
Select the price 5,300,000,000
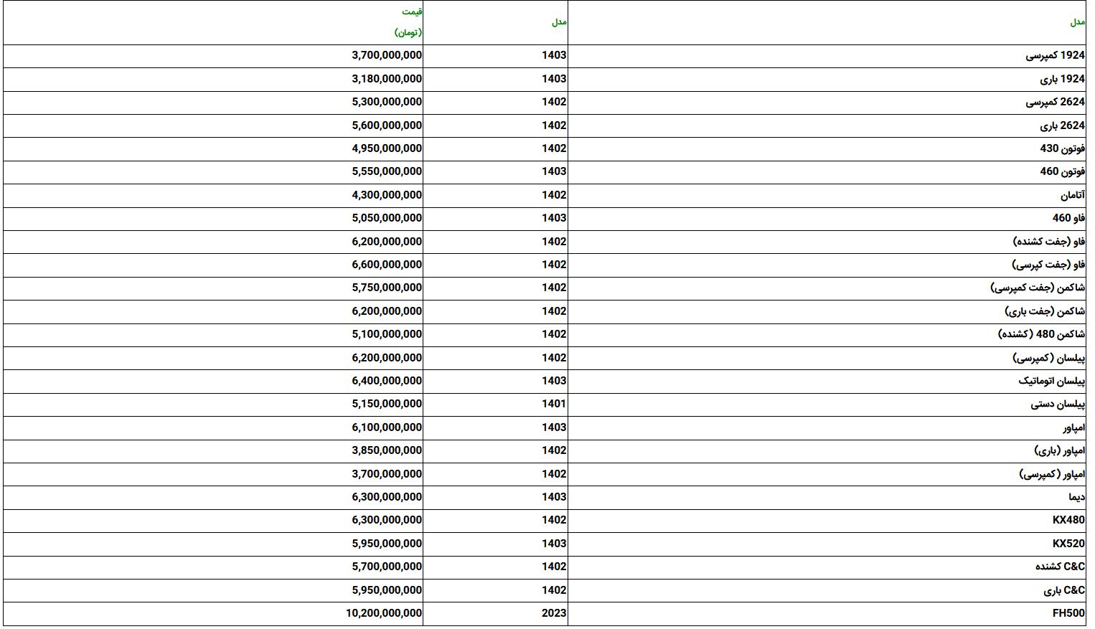[x=387, y=102]
